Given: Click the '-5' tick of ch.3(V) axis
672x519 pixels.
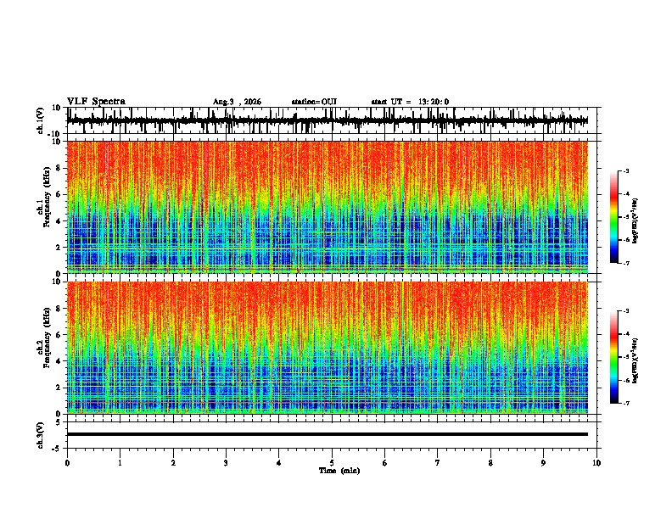Looking at the screenshot, I should [x=58, y=449].
